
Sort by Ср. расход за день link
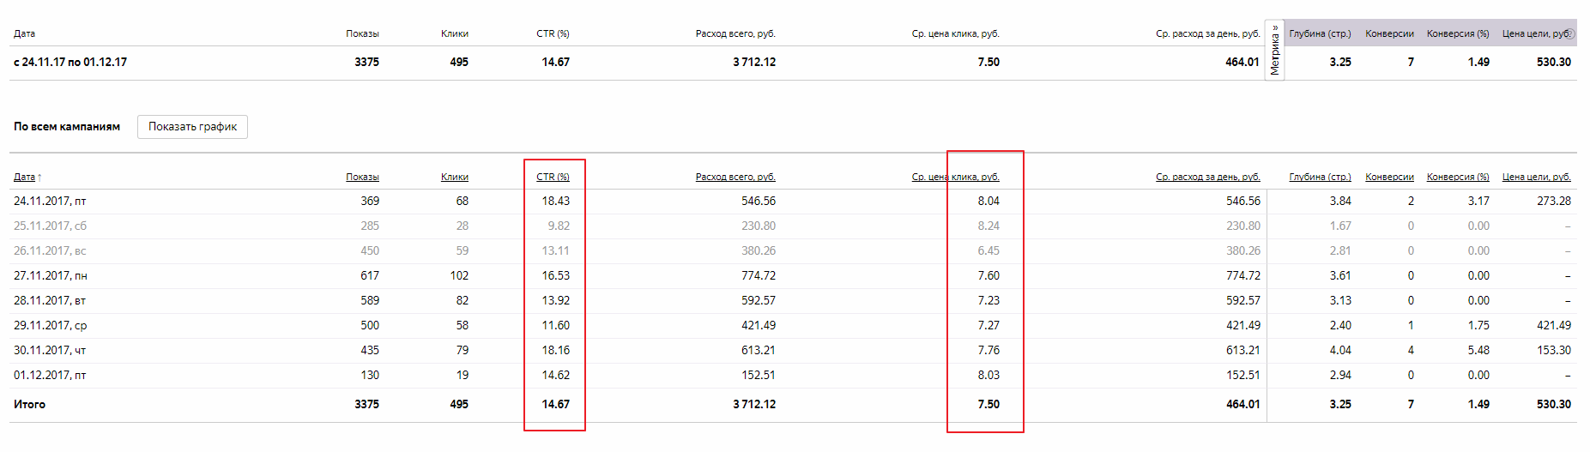pos(1207,177)
